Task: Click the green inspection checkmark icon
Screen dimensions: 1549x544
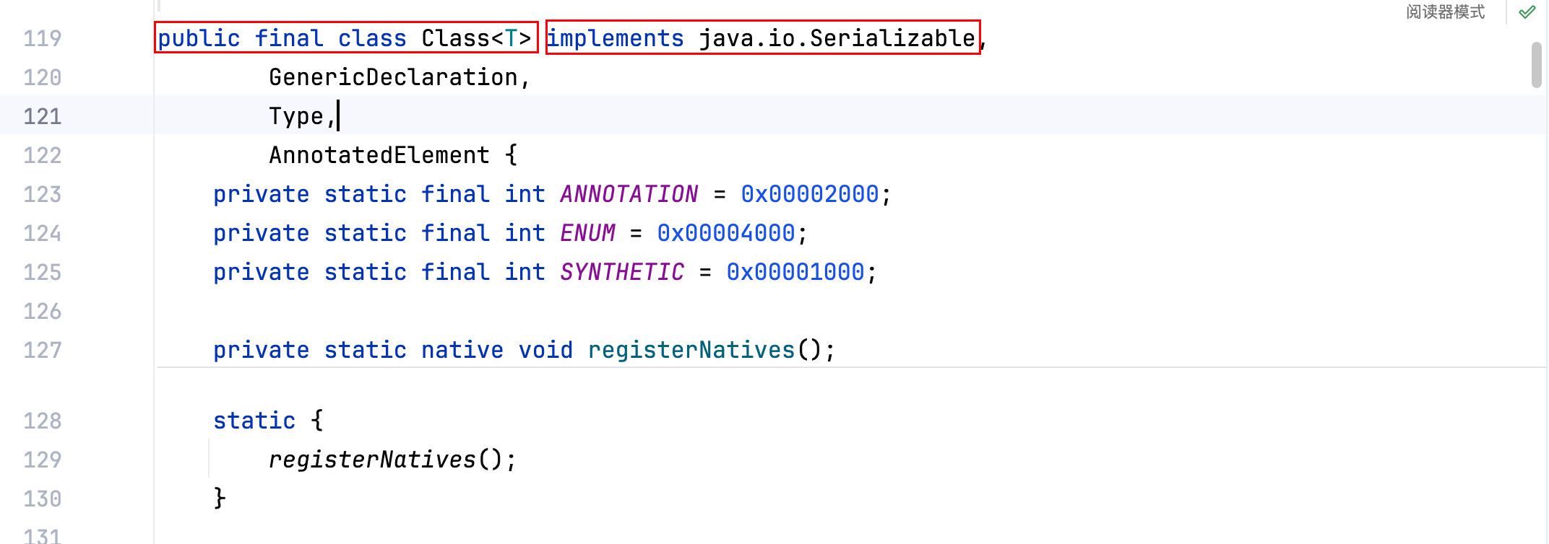Action: pos(1527,12)
